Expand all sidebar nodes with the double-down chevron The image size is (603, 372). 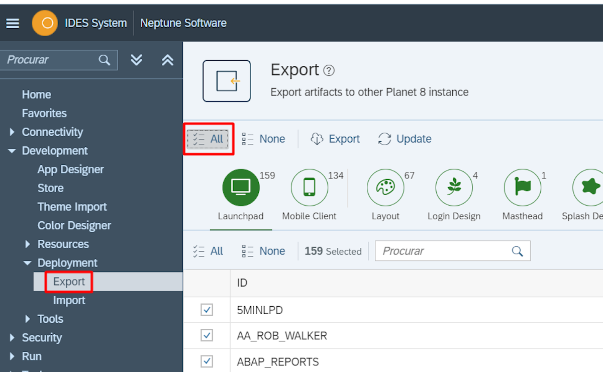pyautogui.click(x=136, y=60)
